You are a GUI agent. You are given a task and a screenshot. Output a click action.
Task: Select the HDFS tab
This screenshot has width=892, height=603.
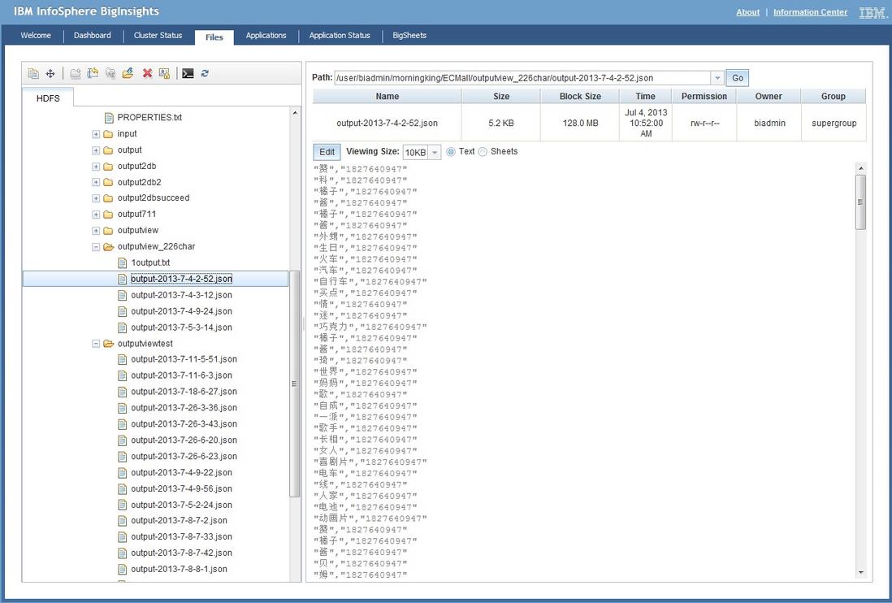48,98
